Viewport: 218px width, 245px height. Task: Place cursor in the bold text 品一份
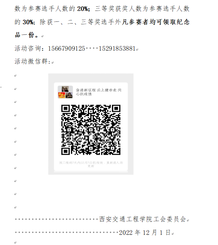coord(26,35)
